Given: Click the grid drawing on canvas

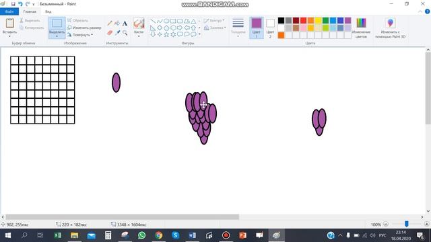Looking at the screenshot, I should click(x=42, y=90).
